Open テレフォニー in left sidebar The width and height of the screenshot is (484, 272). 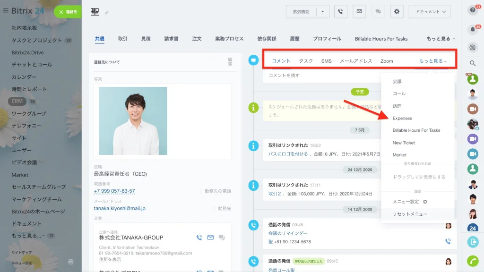[x=26, y=126]
